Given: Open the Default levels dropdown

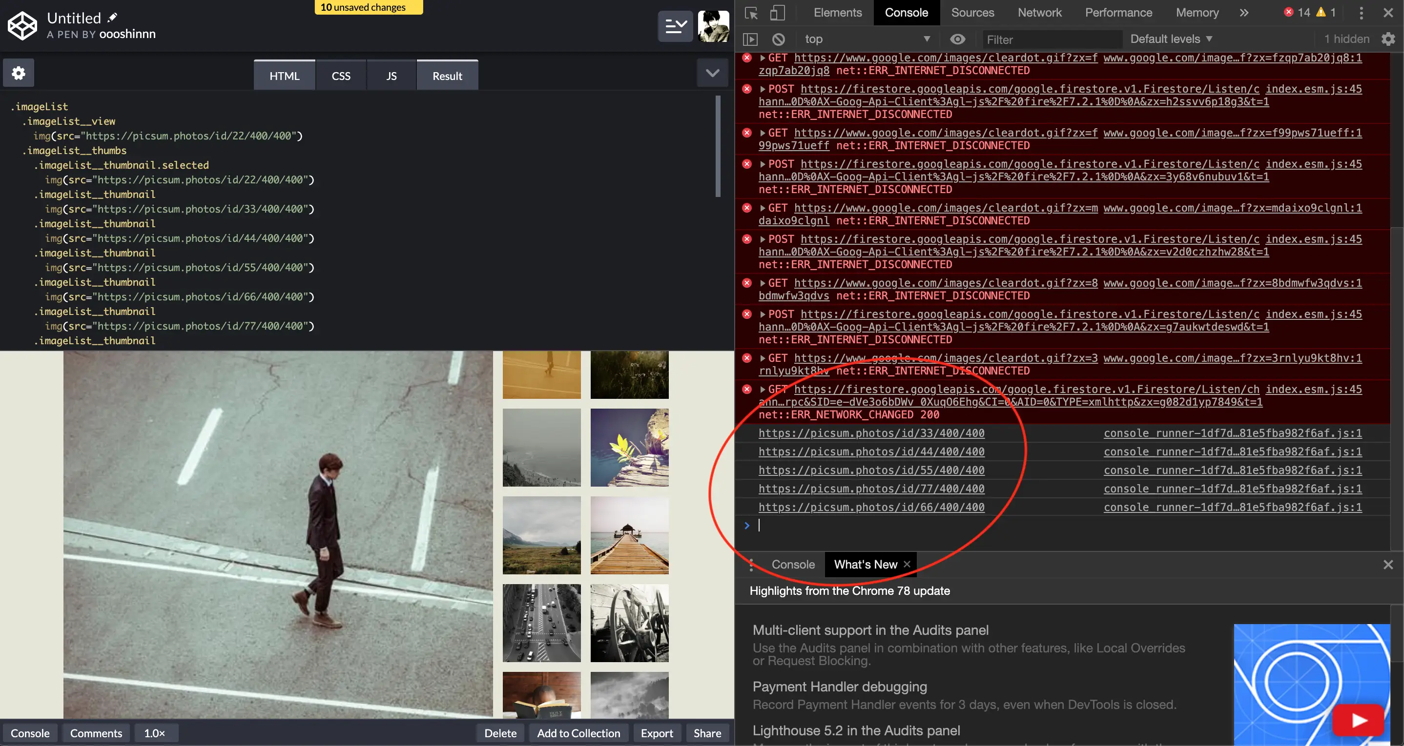Looking at the screenshot, I should click(x=1171, y=39).
